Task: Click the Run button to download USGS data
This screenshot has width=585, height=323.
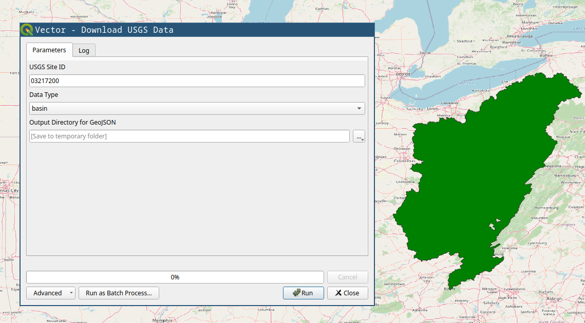Action: point(303,293)
